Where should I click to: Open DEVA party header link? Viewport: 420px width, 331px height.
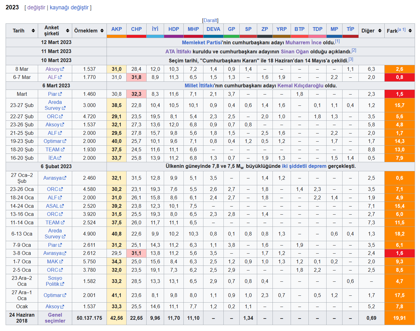point(213,29)
